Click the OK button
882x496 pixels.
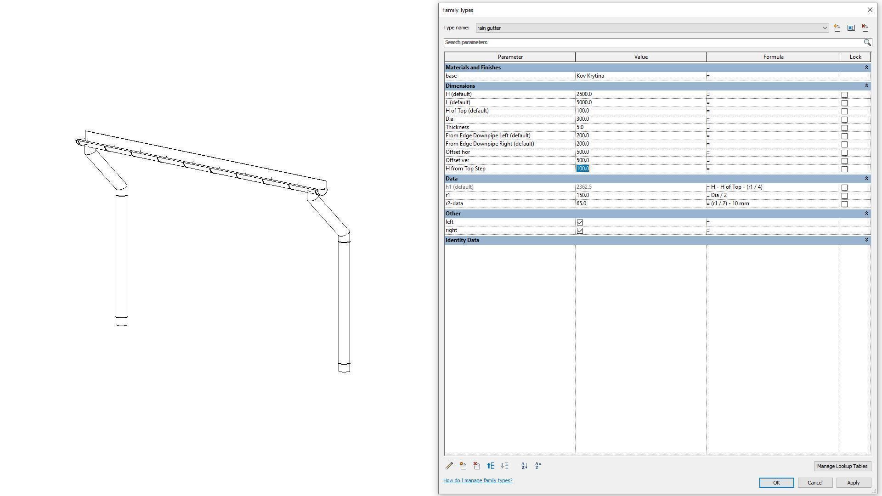776,483
